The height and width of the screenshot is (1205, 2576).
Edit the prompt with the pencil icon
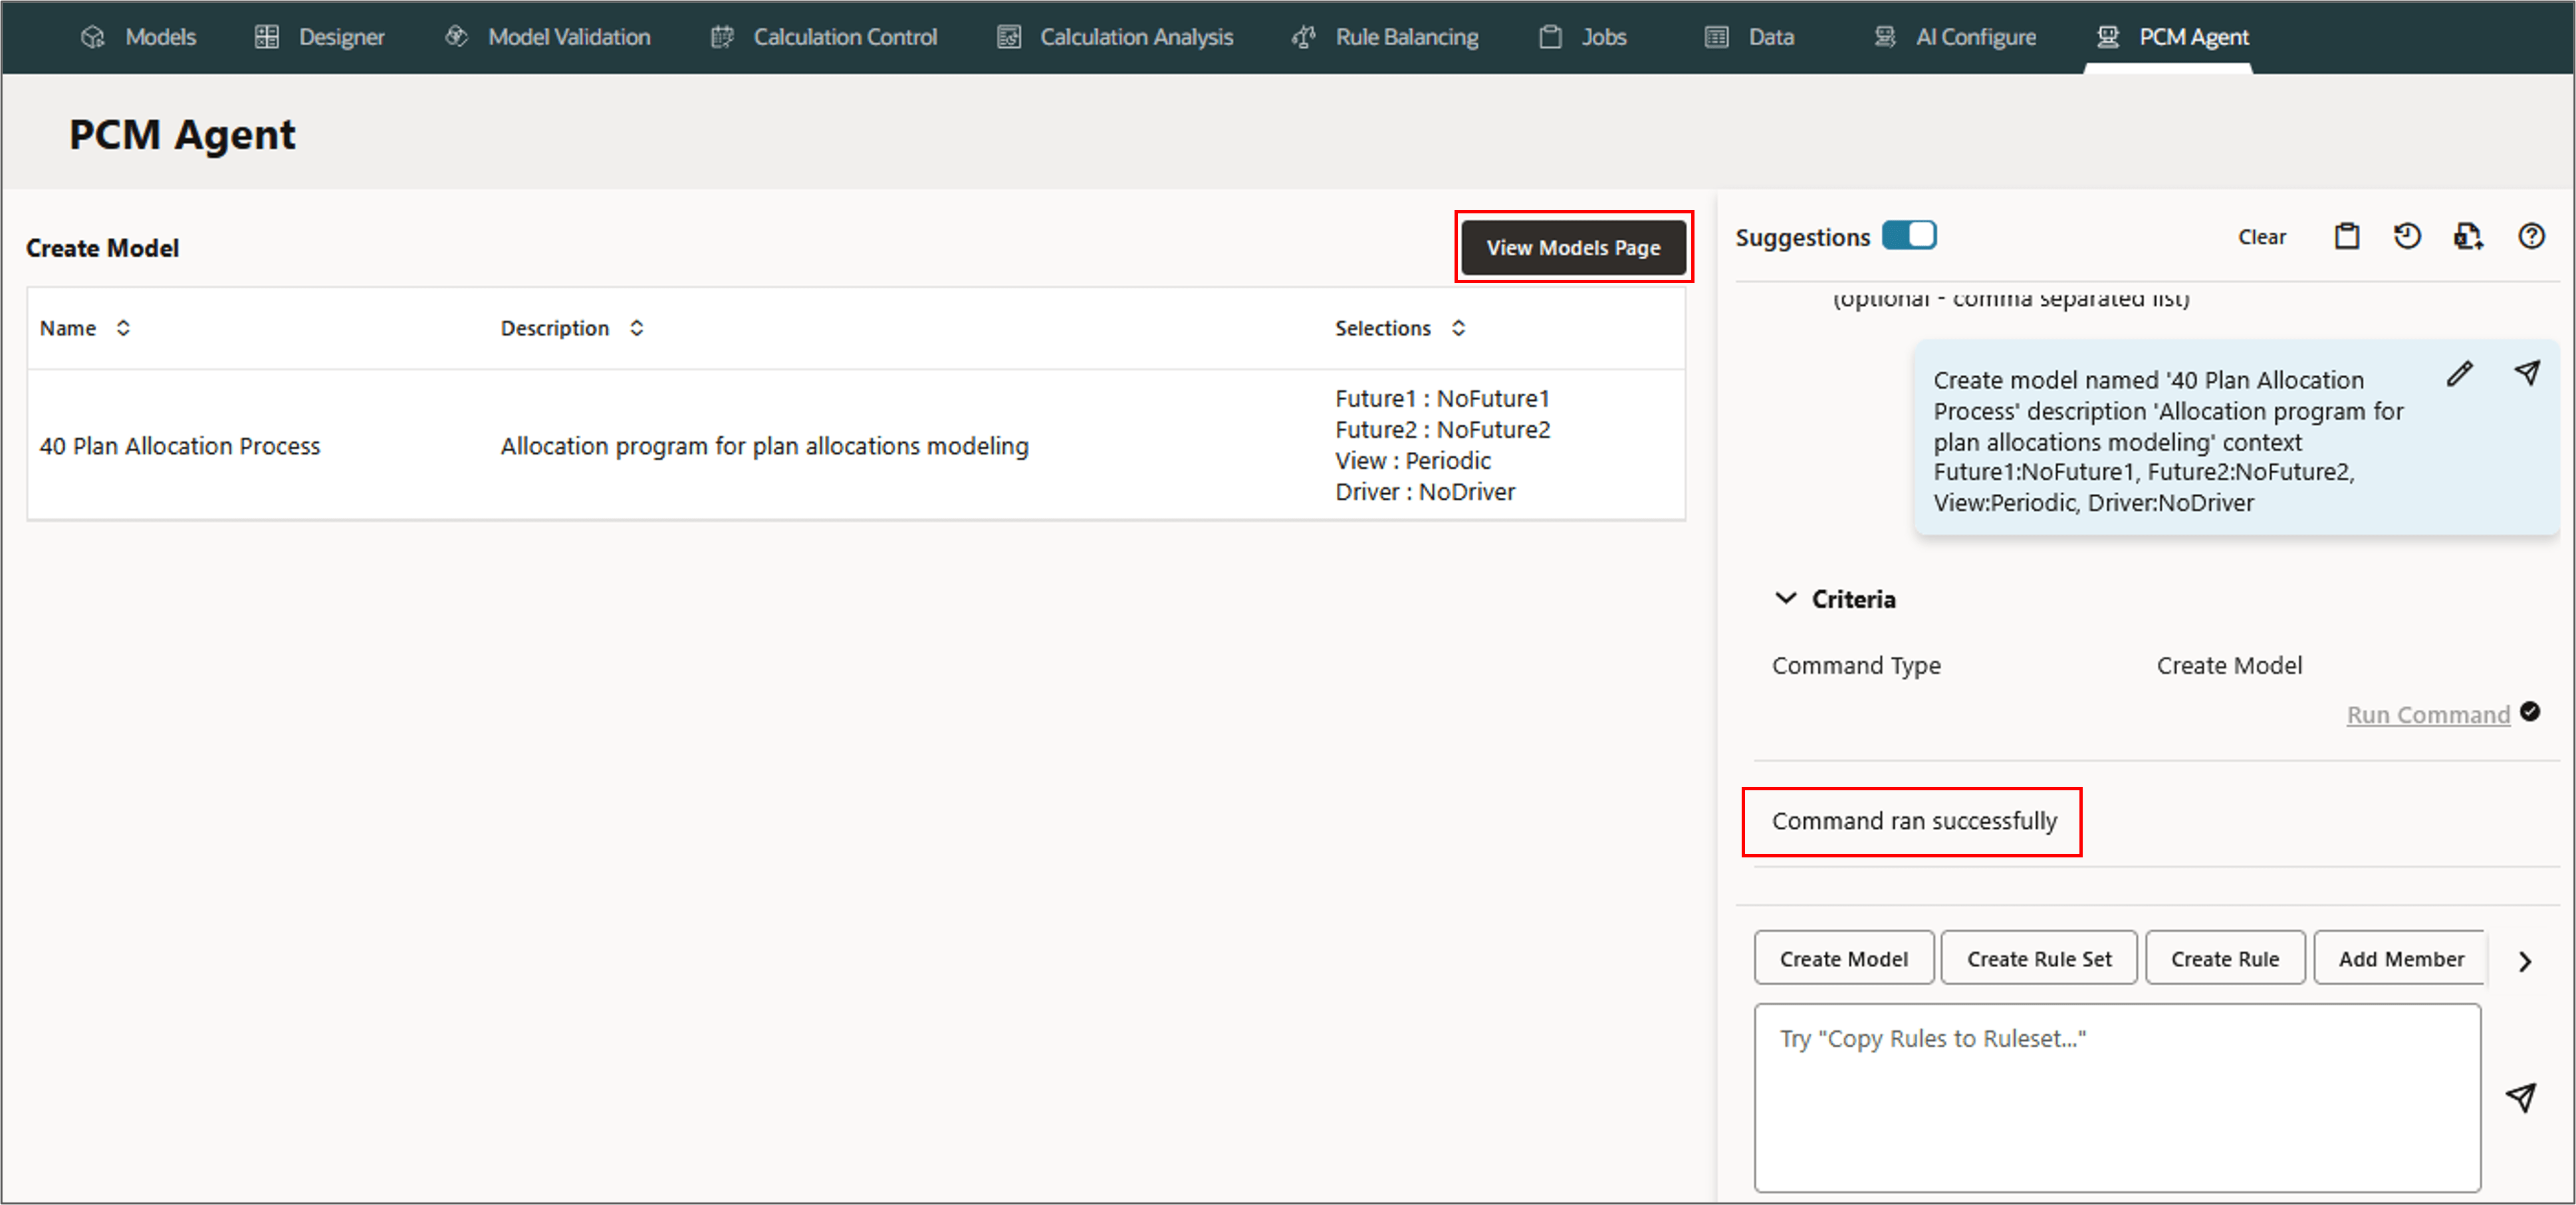(2459, 374)
